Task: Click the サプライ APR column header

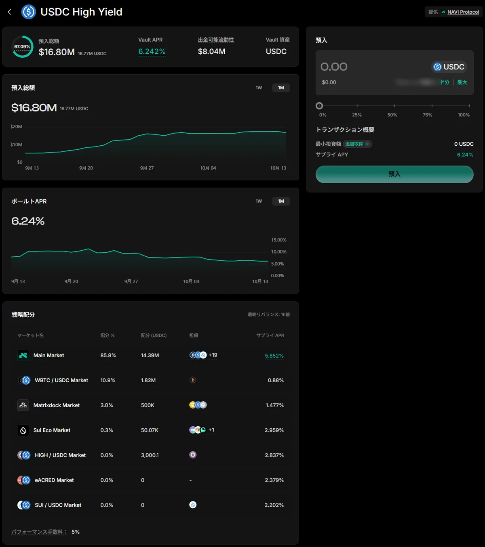Action: click(x=270, y=335)
